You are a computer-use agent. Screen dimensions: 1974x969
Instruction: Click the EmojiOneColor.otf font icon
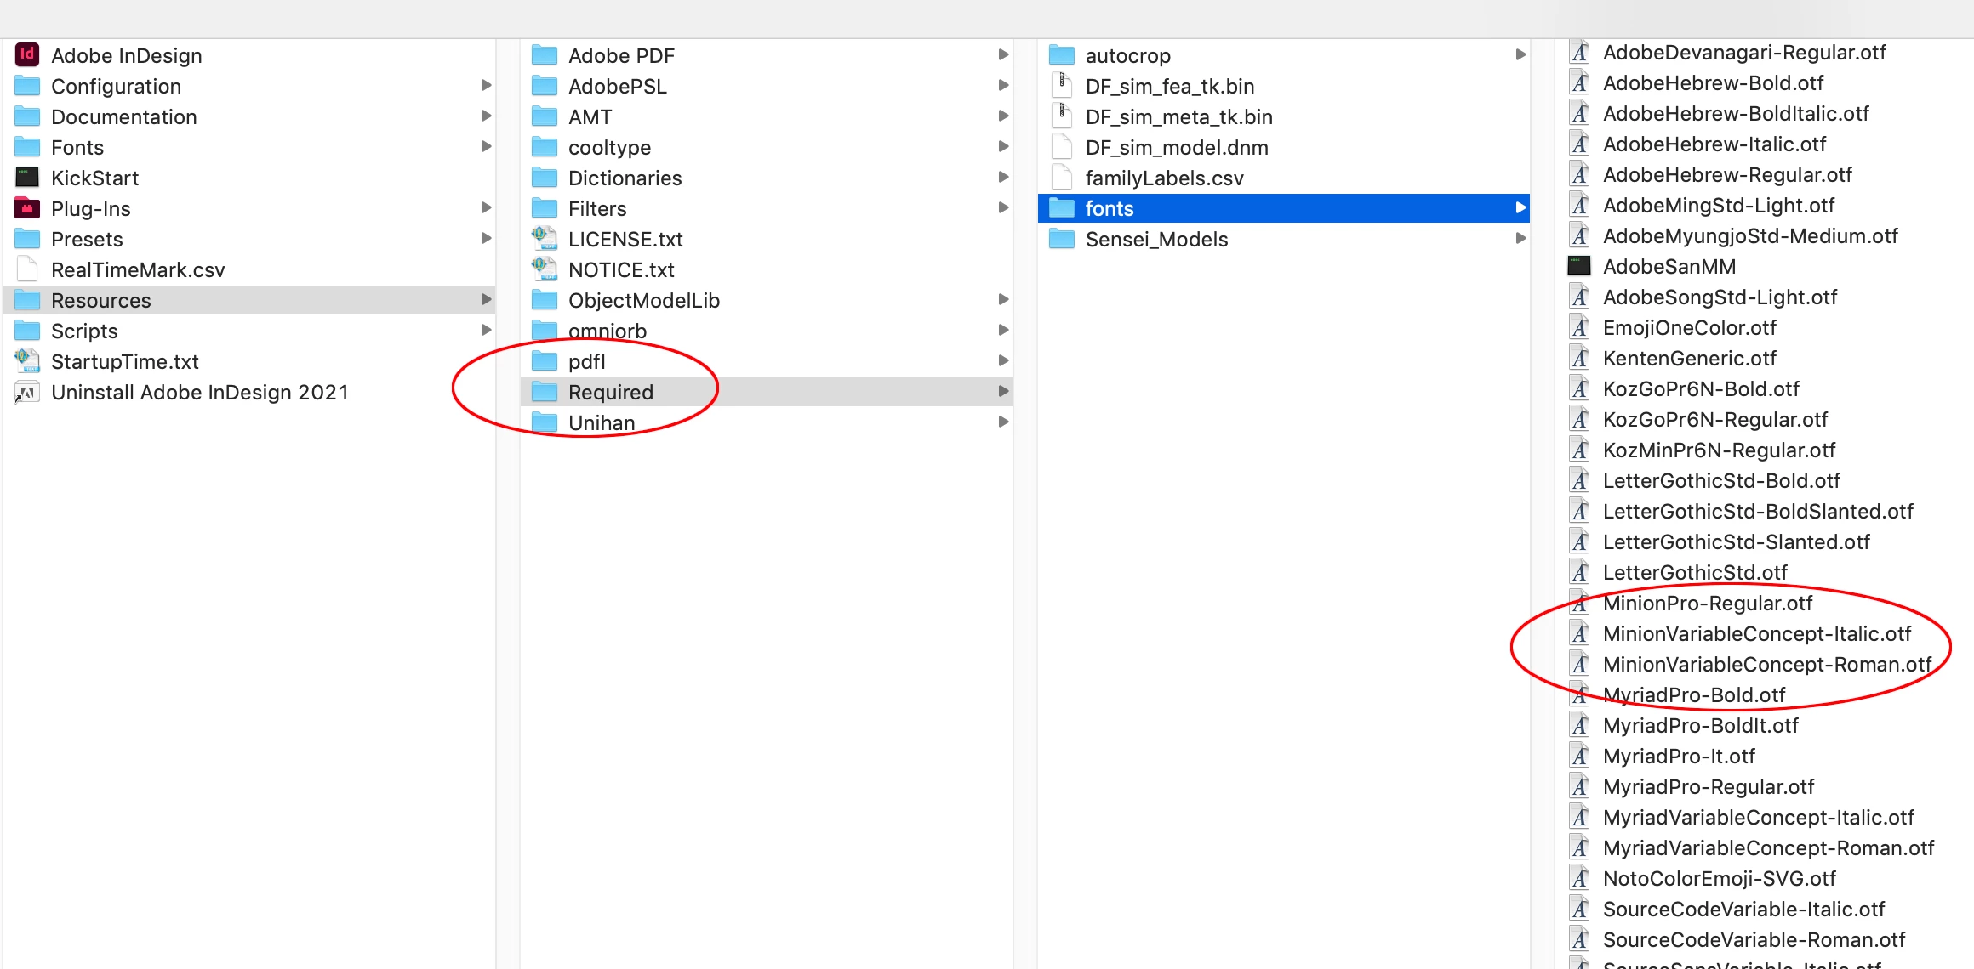point(1580,327)
